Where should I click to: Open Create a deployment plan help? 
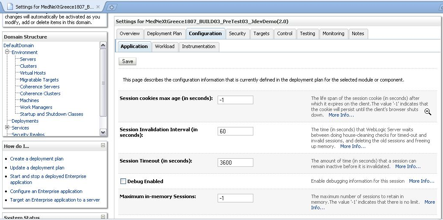37,159
